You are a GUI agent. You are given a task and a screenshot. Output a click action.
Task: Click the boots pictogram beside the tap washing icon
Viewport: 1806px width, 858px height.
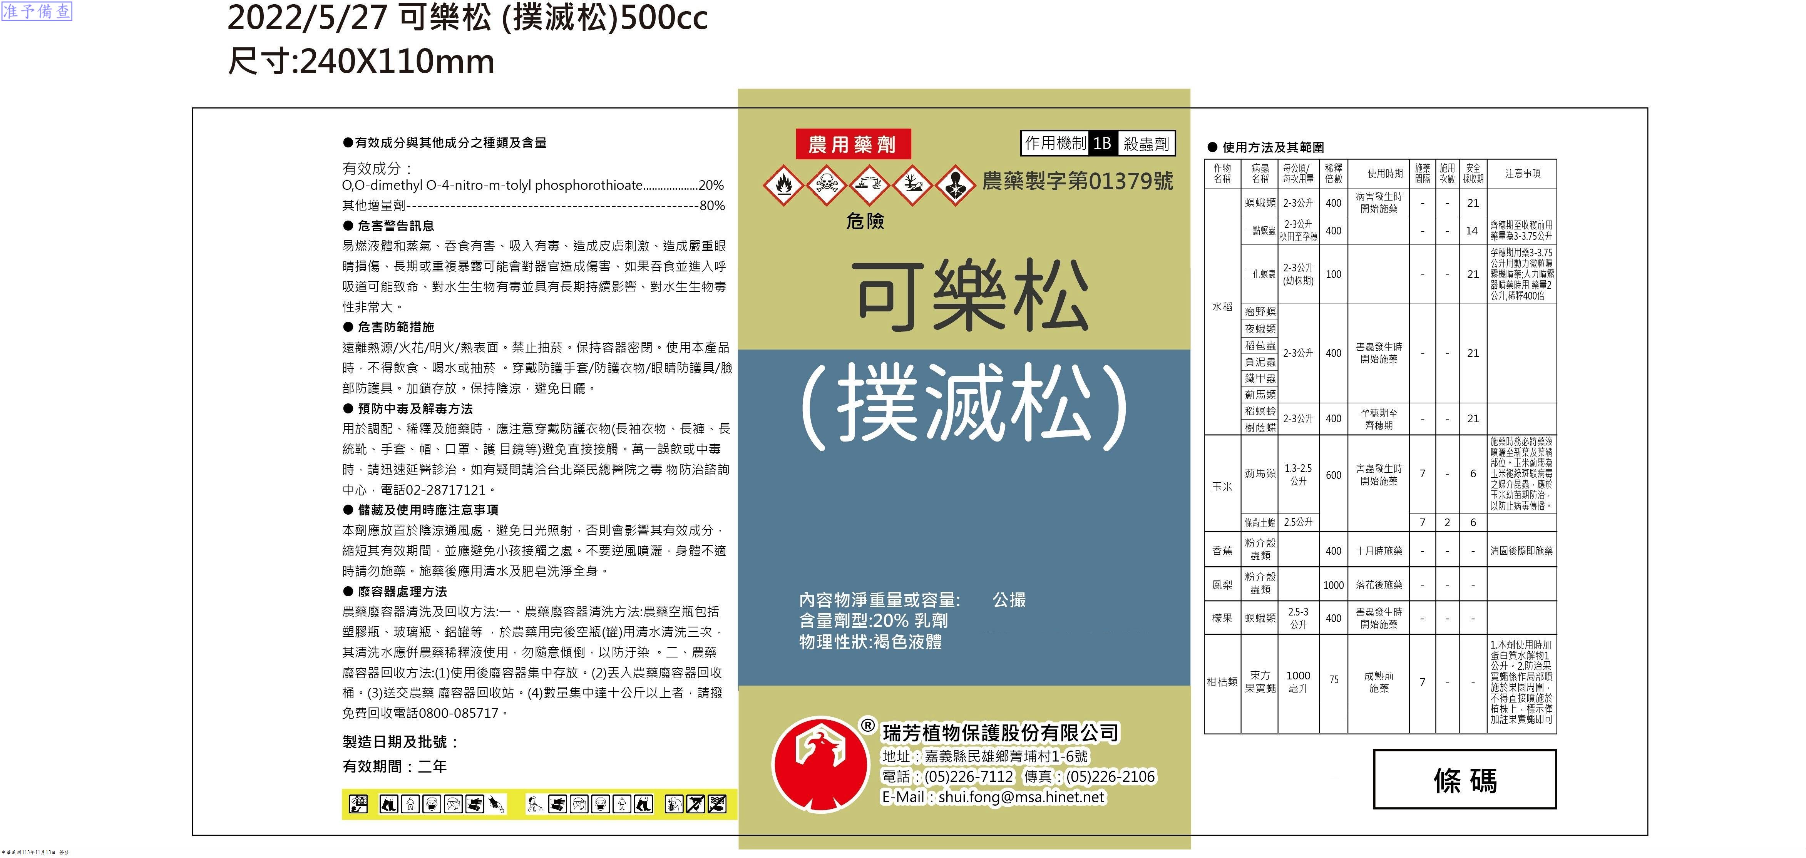(644, 804)
